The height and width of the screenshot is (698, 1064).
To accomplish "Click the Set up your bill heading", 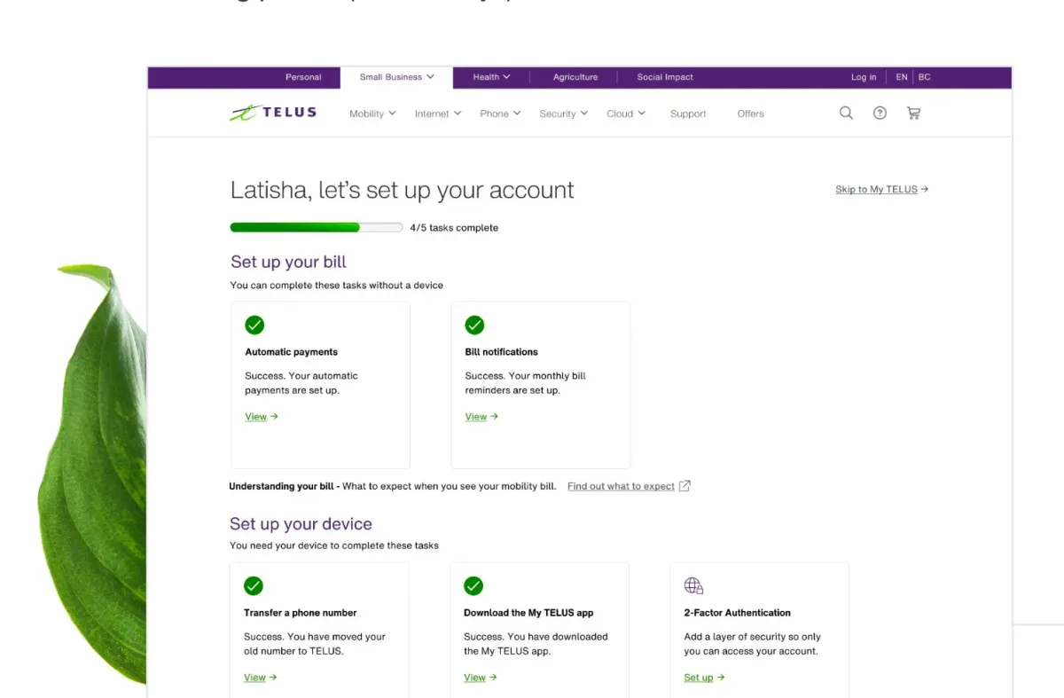I will 288,262.
